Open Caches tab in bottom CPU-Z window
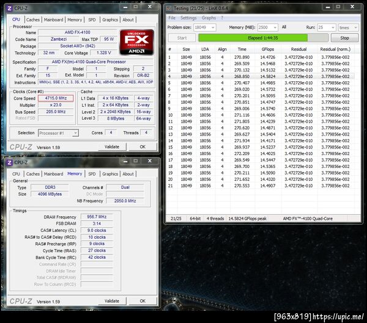The image size is (367, 323). [33, 174]
